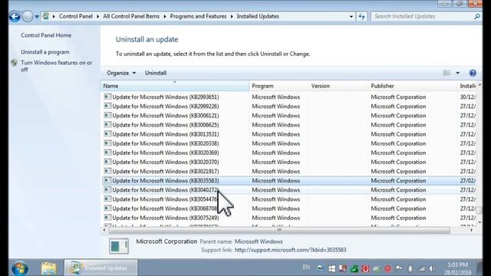Select Update for Microsoft Windows (KB3020369)
This screenshot has width=491, height=276.
(x=288, y=153)
